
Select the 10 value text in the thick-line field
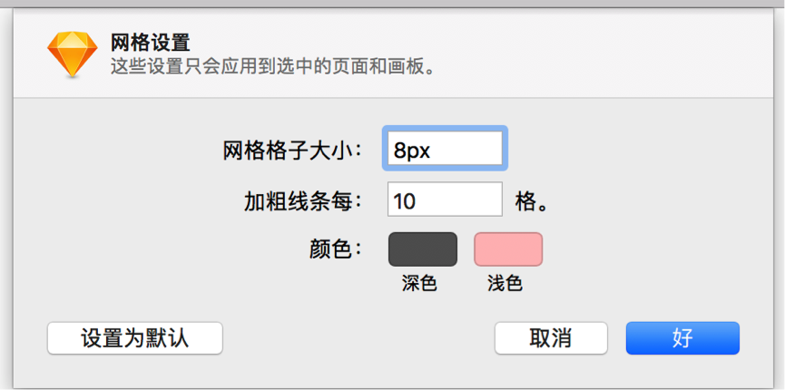(x=405, y=201)
